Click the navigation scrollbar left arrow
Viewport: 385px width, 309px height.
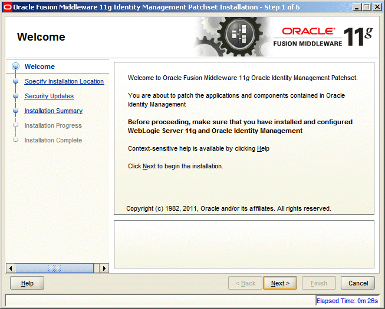pyautogui.click(x=10, y=268)
